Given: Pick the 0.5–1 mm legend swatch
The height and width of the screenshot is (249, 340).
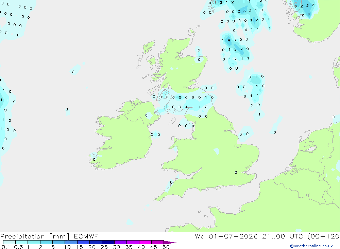Looking at the screenshot, I should pyautogui.click(x=22, y=242).
